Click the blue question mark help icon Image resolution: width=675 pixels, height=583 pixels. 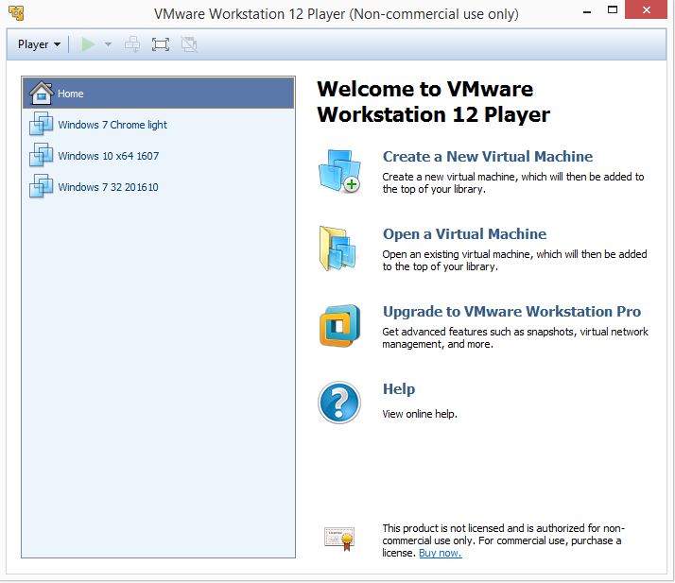pos(339,403)
